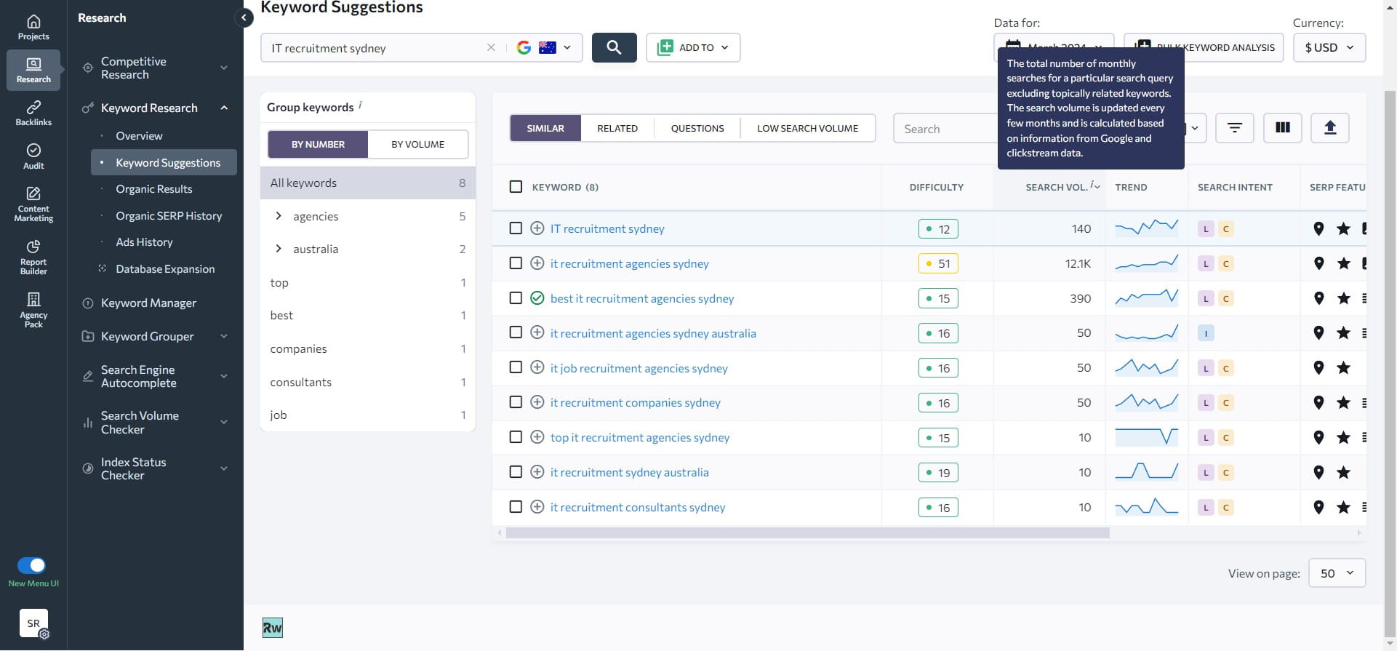Viewport: 1397px width, 651px height.
Task: Open View on page 50 dropdown
Action: pyautogui.click(x=1337, y=573)
